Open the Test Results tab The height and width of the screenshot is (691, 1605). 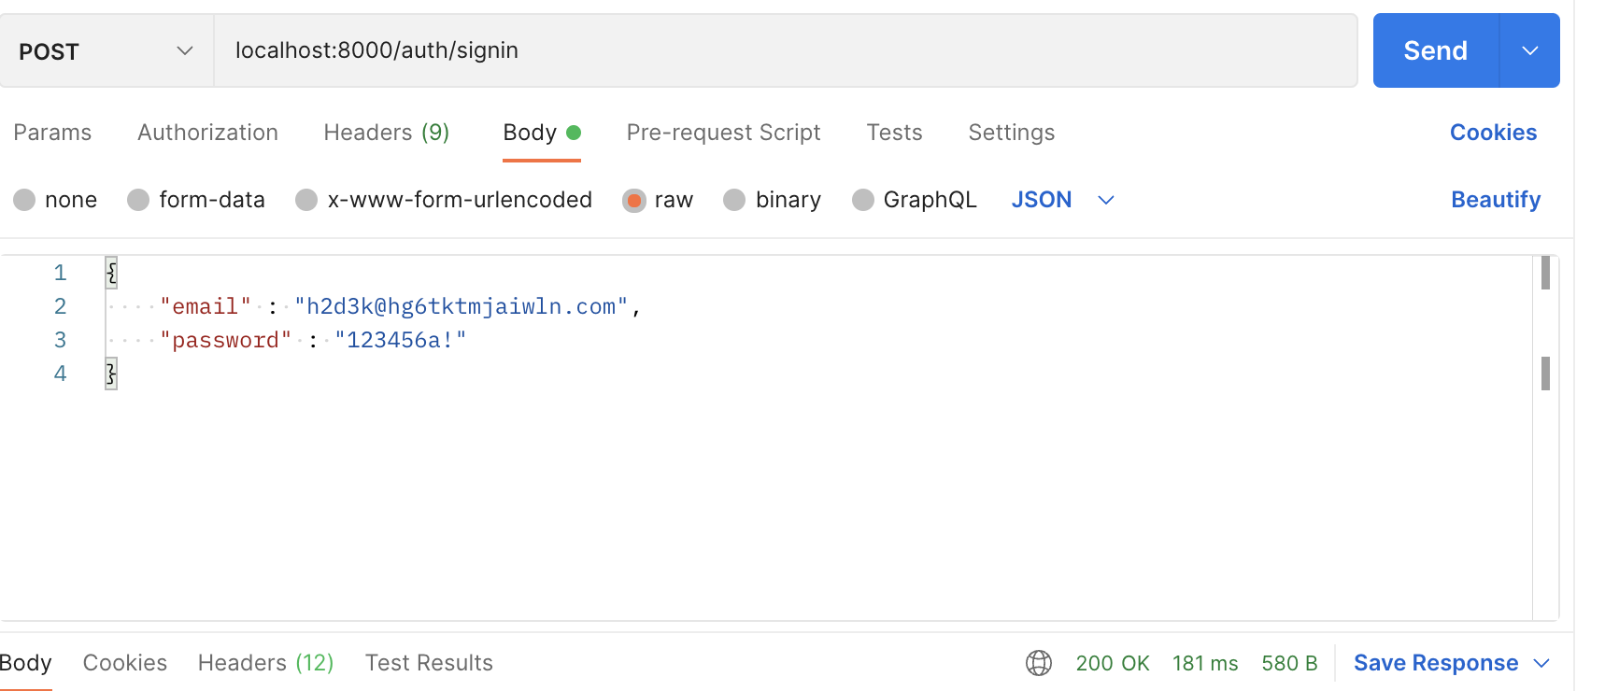point(429,663)
